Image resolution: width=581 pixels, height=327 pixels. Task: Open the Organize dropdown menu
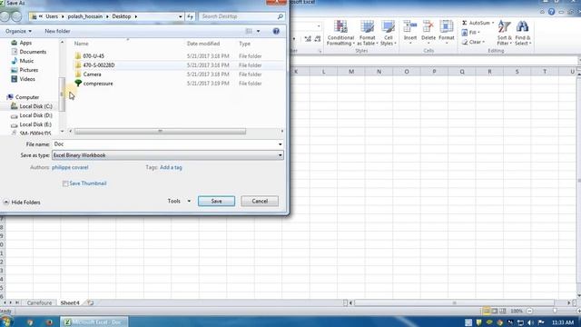pyautogui.click(x=18, y=31)
